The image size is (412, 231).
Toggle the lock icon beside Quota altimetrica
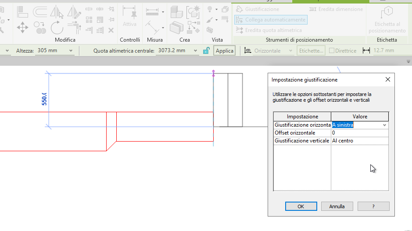(x=206, y=50)
